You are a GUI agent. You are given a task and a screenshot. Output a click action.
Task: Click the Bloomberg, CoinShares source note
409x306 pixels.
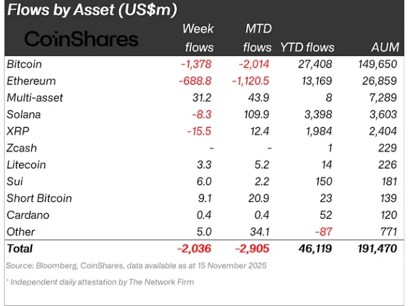pos(137,265)
